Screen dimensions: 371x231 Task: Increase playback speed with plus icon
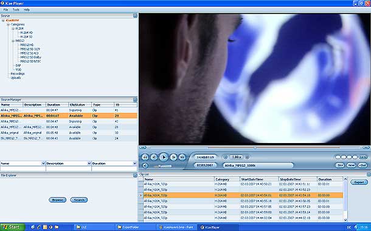[247, 157]
